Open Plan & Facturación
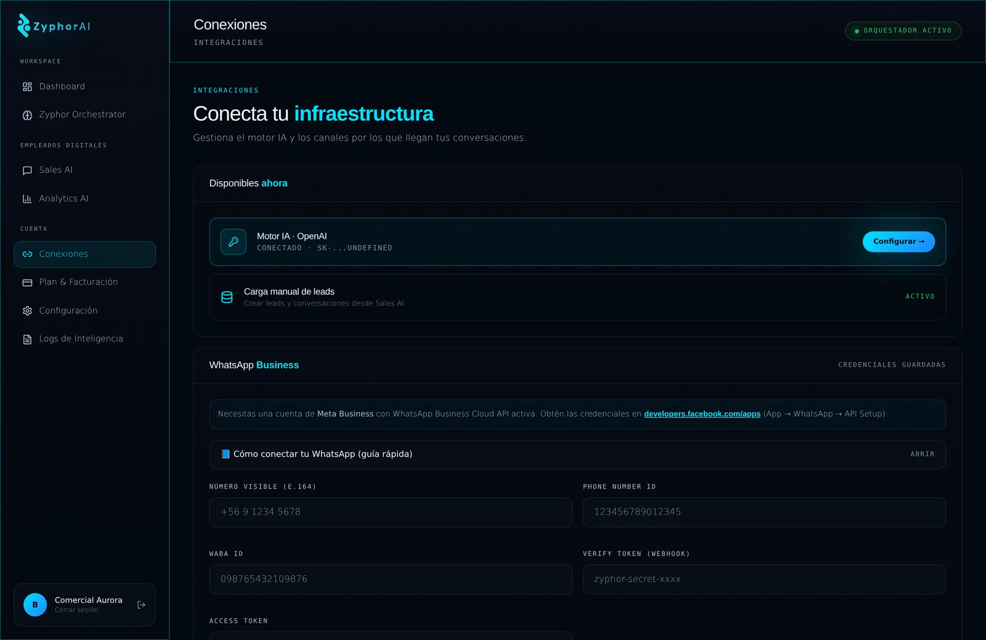This screenshot has height=640, width=986. [x=84, y=283]
